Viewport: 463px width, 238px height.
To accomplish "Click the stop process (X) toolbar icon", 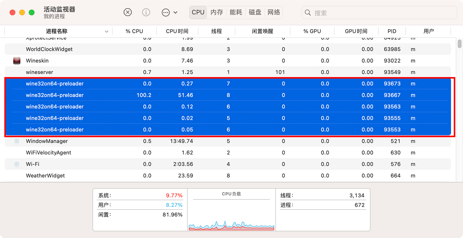I will (x=127, y=12).
